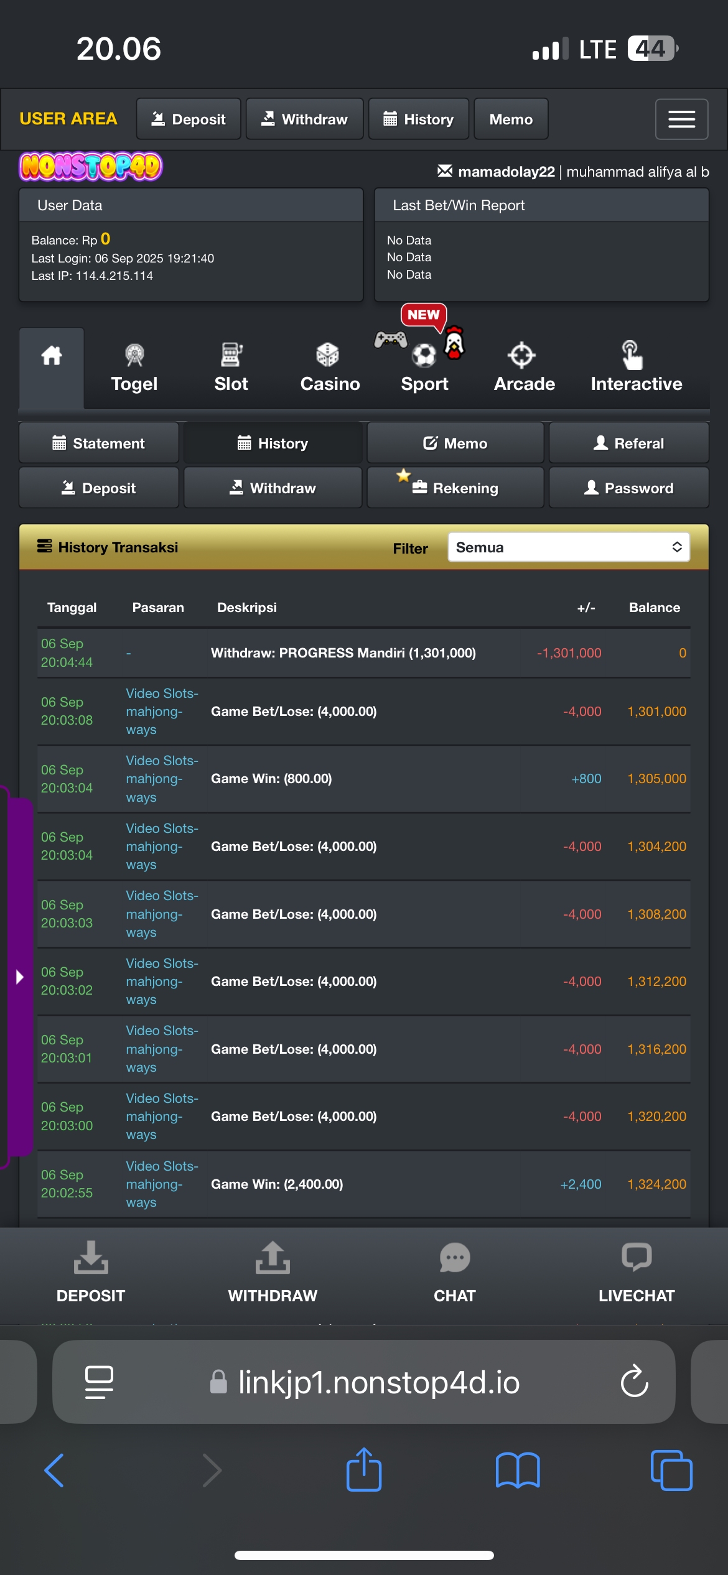Tap the mail envelope icon near username
728x1575 pixels.
click(445, 171)
